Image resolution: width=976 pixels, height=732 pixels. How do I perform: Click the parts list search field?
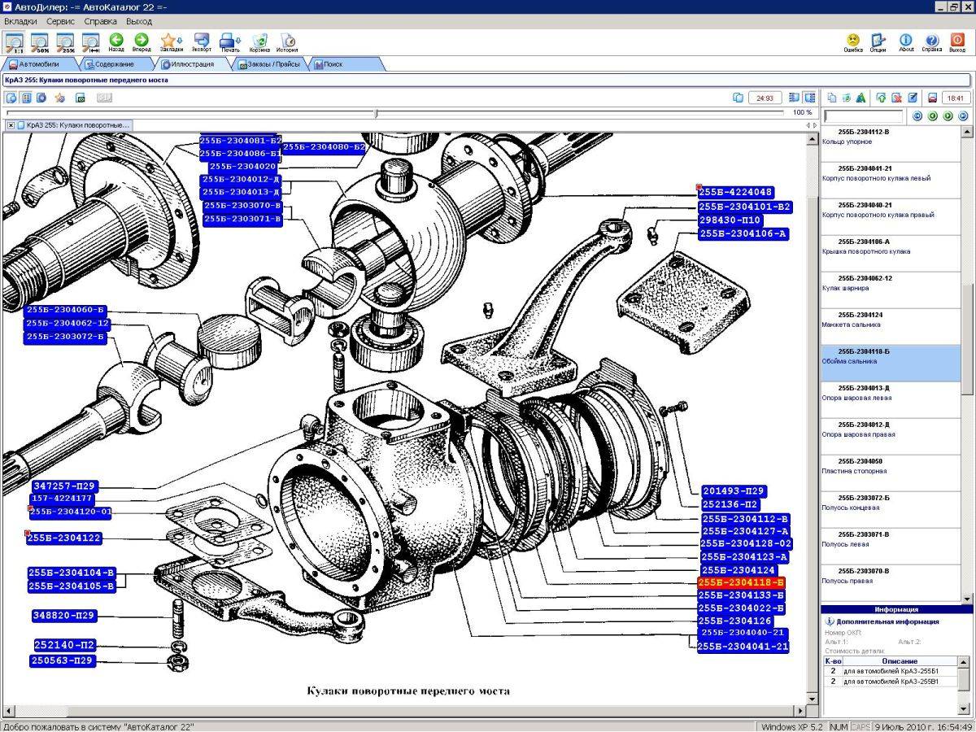point(864,116)
